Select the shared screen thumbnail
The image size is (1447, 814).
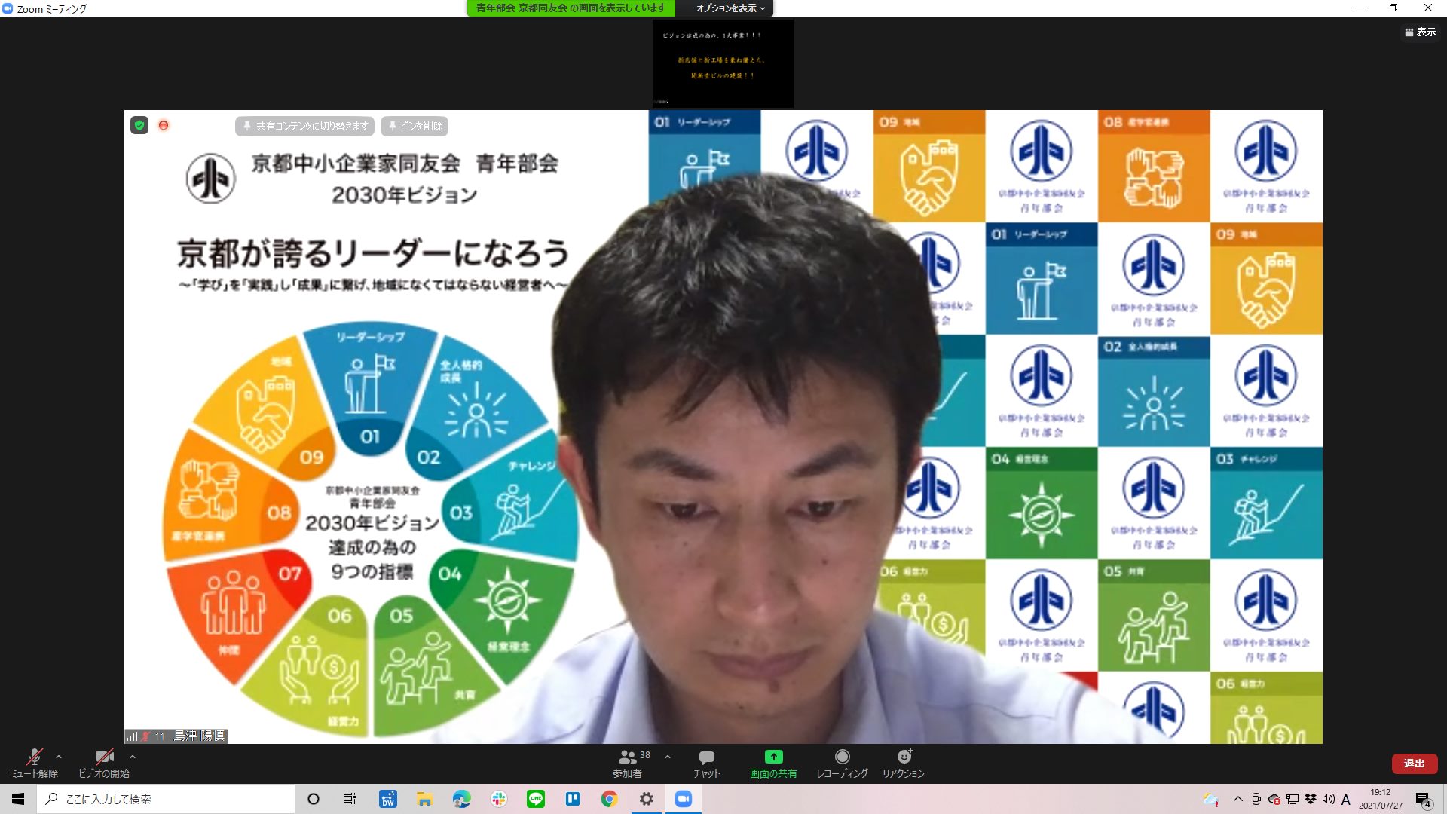click(723, 63)
